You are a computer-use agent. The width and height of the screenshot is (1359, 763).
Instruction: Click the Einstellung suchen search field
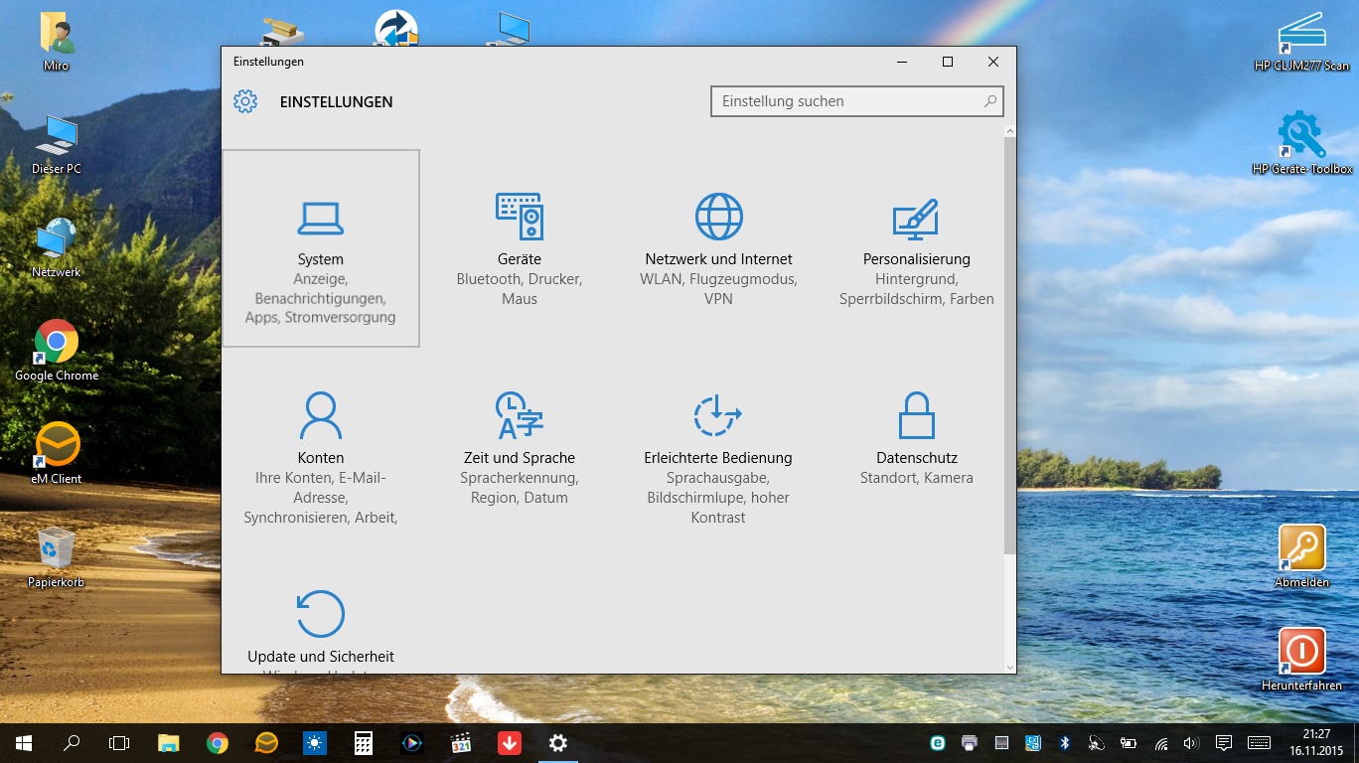(857, 101)
